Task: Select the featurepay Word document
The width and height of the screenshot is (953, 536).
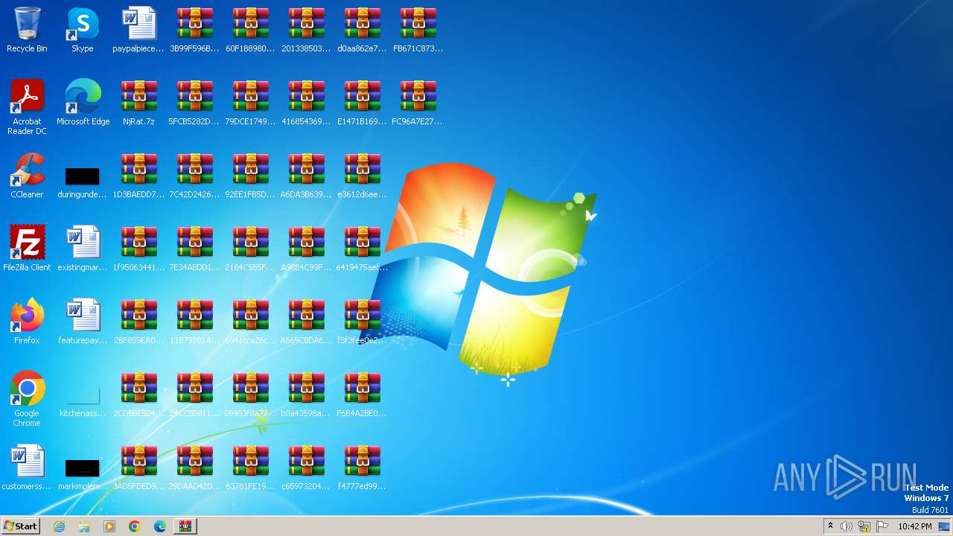Action: point(83,322)
